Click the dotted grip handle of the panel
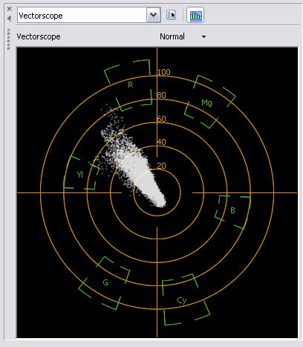Viewport: 303px width, 347px height. [9, 39]
